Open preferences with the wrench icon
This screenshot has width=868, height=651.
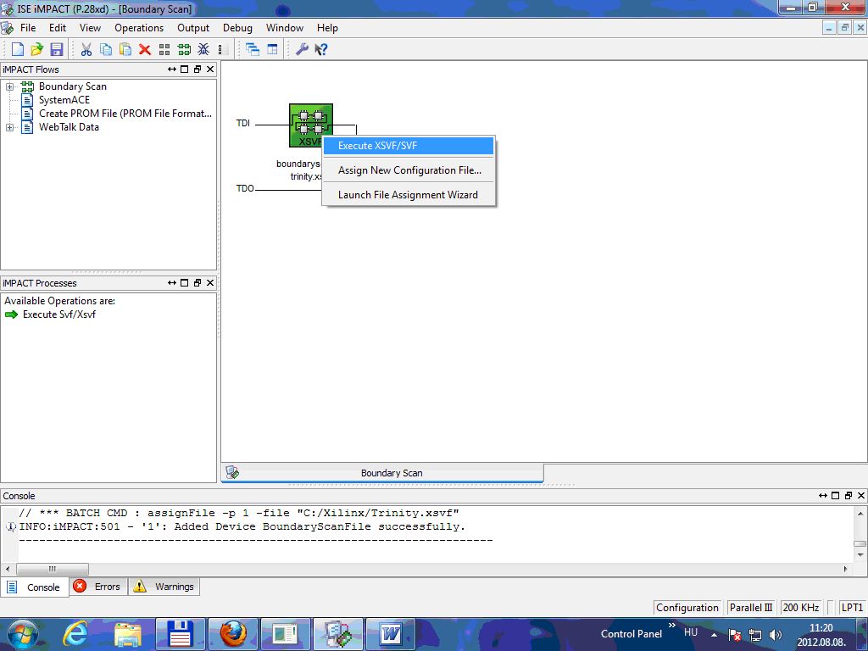coord(302,50)
